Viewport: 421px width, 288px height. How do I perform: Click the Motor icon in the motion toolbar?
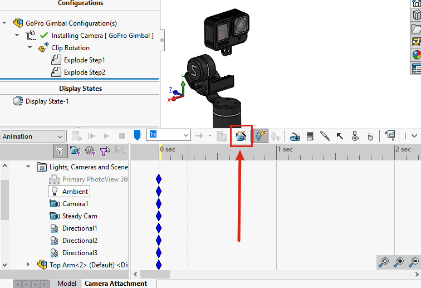[x=296, y=136]
